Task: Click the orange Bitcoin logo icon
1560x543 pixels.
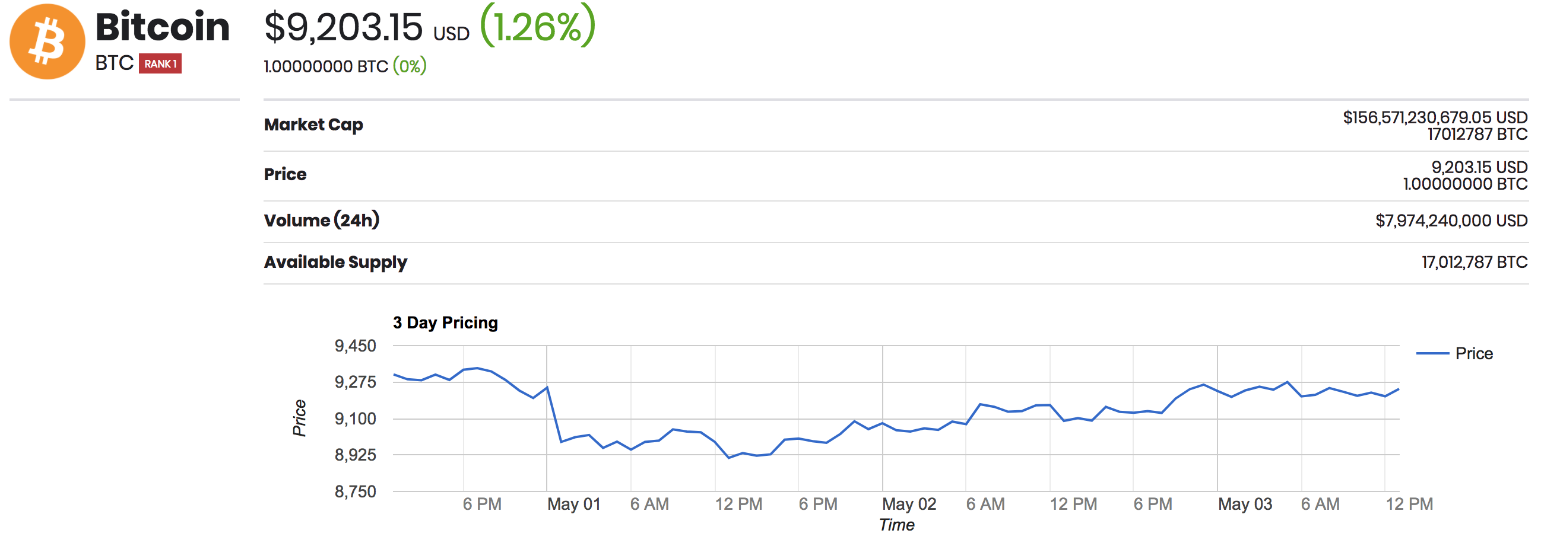Action: click(47, 41)
